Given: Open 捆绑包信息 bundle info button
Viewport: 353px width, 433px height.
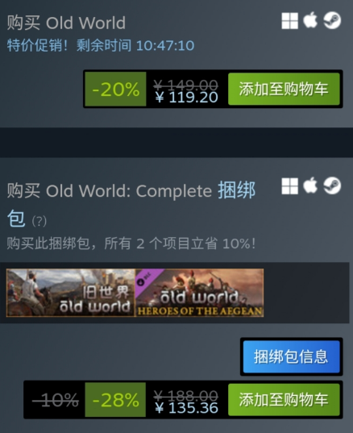Looking at the screenshot, I should tap(291, 356).
